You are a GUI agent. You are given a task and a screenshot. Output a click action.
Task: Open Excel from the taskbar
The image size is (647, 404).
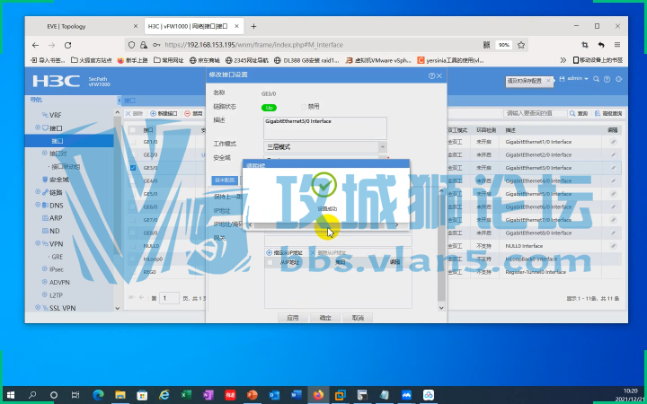pyautogui.click(x=186, y=395)
